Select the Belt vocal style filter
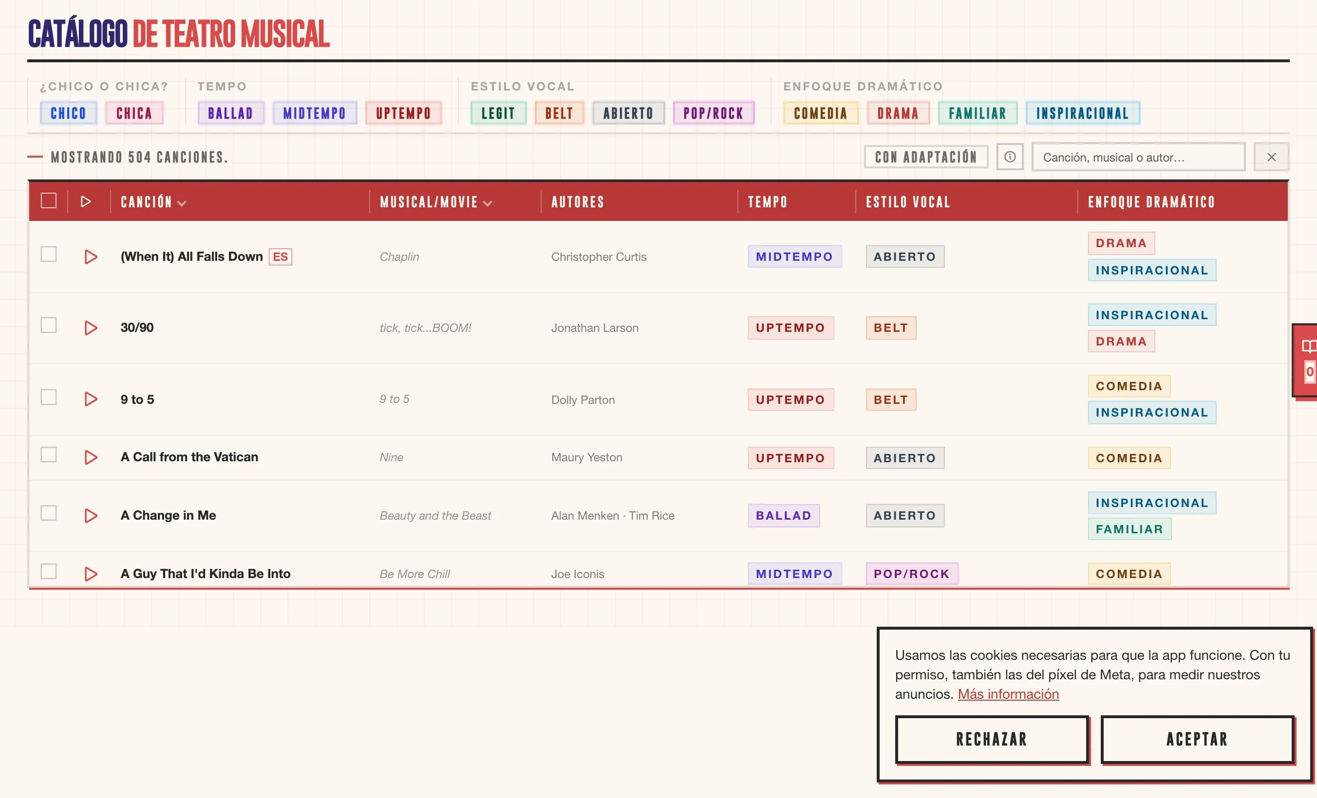The height and width of the screenshot is (798, 1317). (559, 113)
